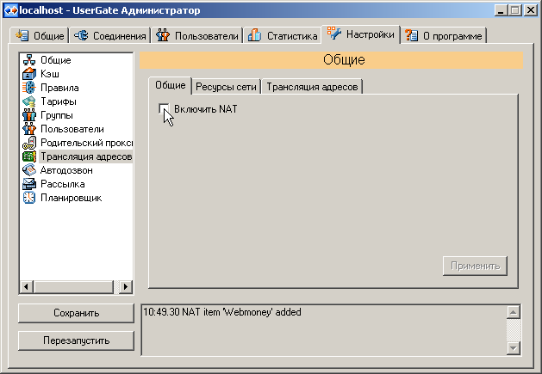This screenshot has height=374, width=542.
Task: Choose Родительский прокси in the sidebar
Action: (x=86, y=143)
